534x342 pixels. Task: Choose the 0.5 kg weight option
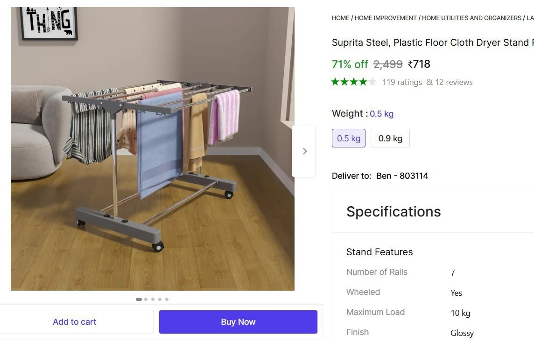click(349, 139)
